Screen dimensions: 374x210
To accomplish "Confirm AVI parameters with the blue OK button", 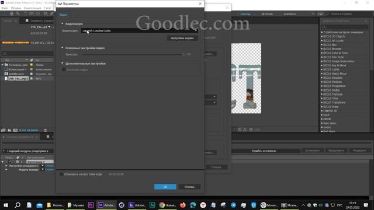I will (165, 187).
